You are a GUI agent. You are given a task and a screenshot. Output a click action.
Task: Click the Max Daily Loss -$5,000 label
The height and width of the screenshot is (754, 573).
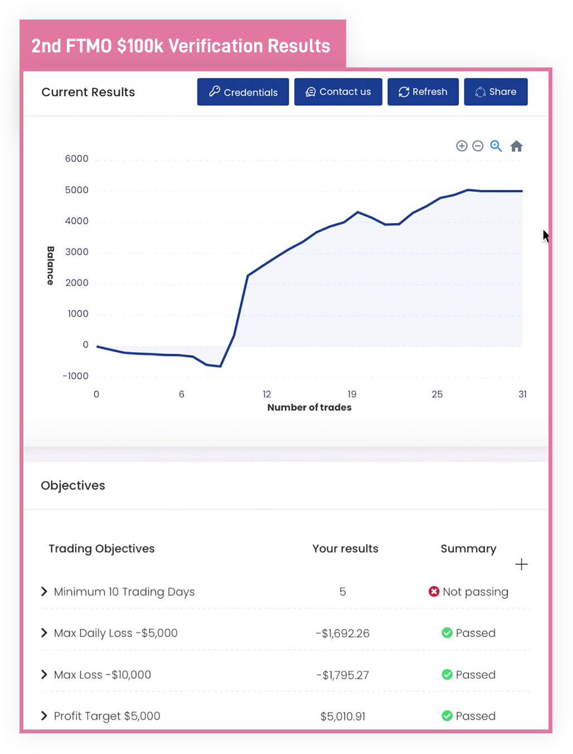pos(116,633)
